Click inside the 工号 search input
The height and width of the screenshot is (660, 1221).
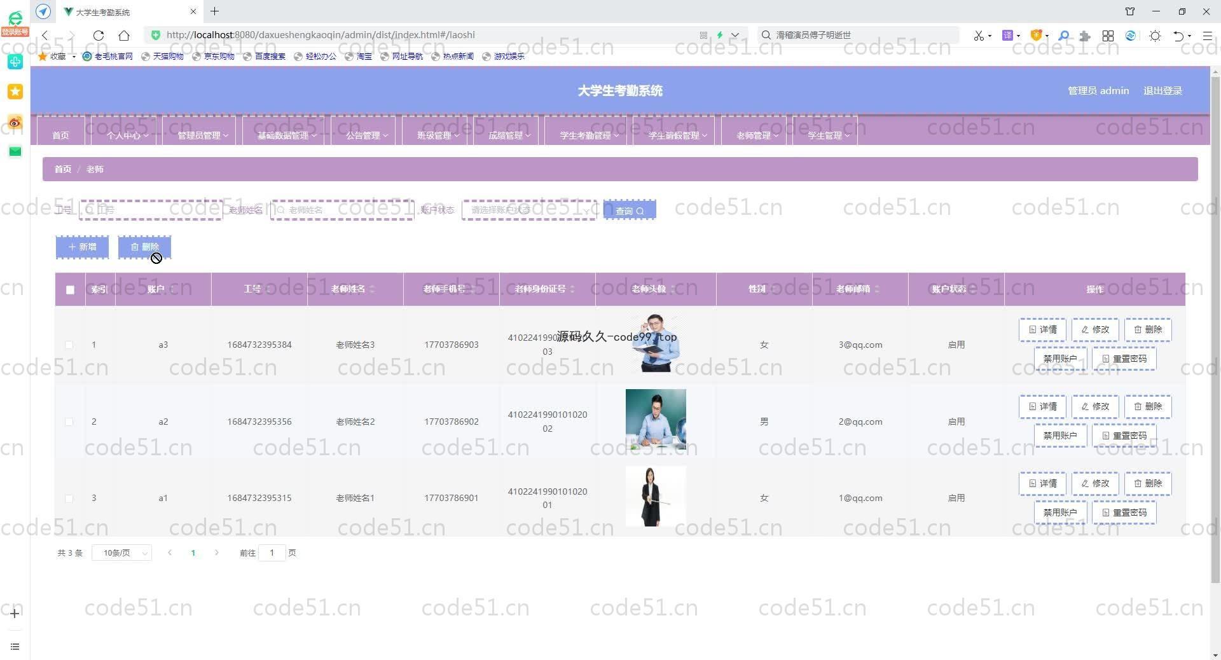[151, 210]
